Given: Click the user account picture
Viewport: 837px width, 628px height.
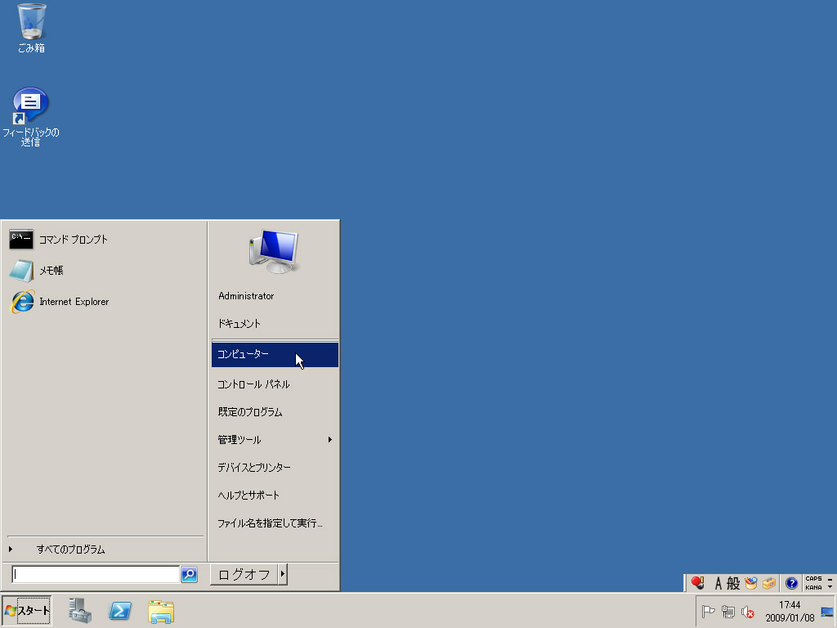Looking at the screenshot, I should [274, 252].
